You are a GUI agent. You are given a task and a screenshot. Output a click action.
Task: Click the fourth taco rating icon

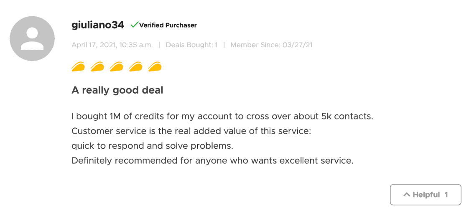(135, 67)
